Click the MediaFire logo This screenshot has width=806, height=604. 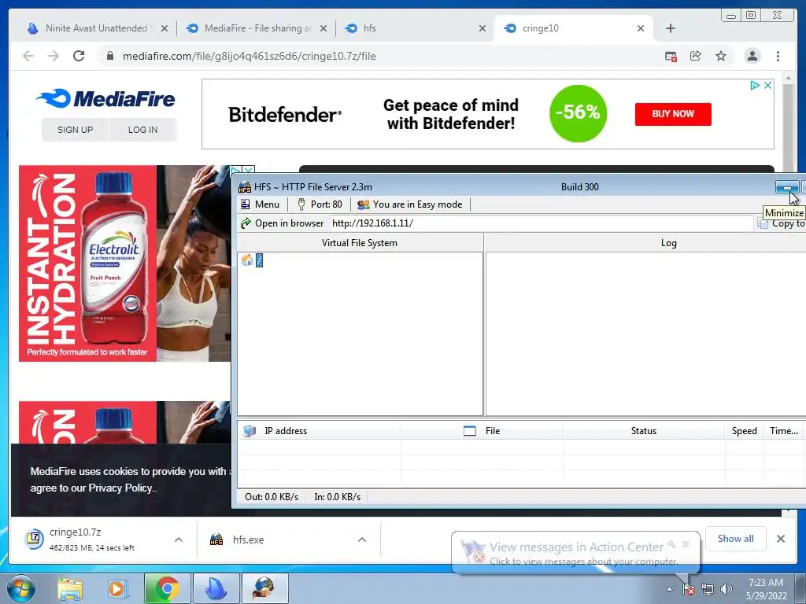106,98
